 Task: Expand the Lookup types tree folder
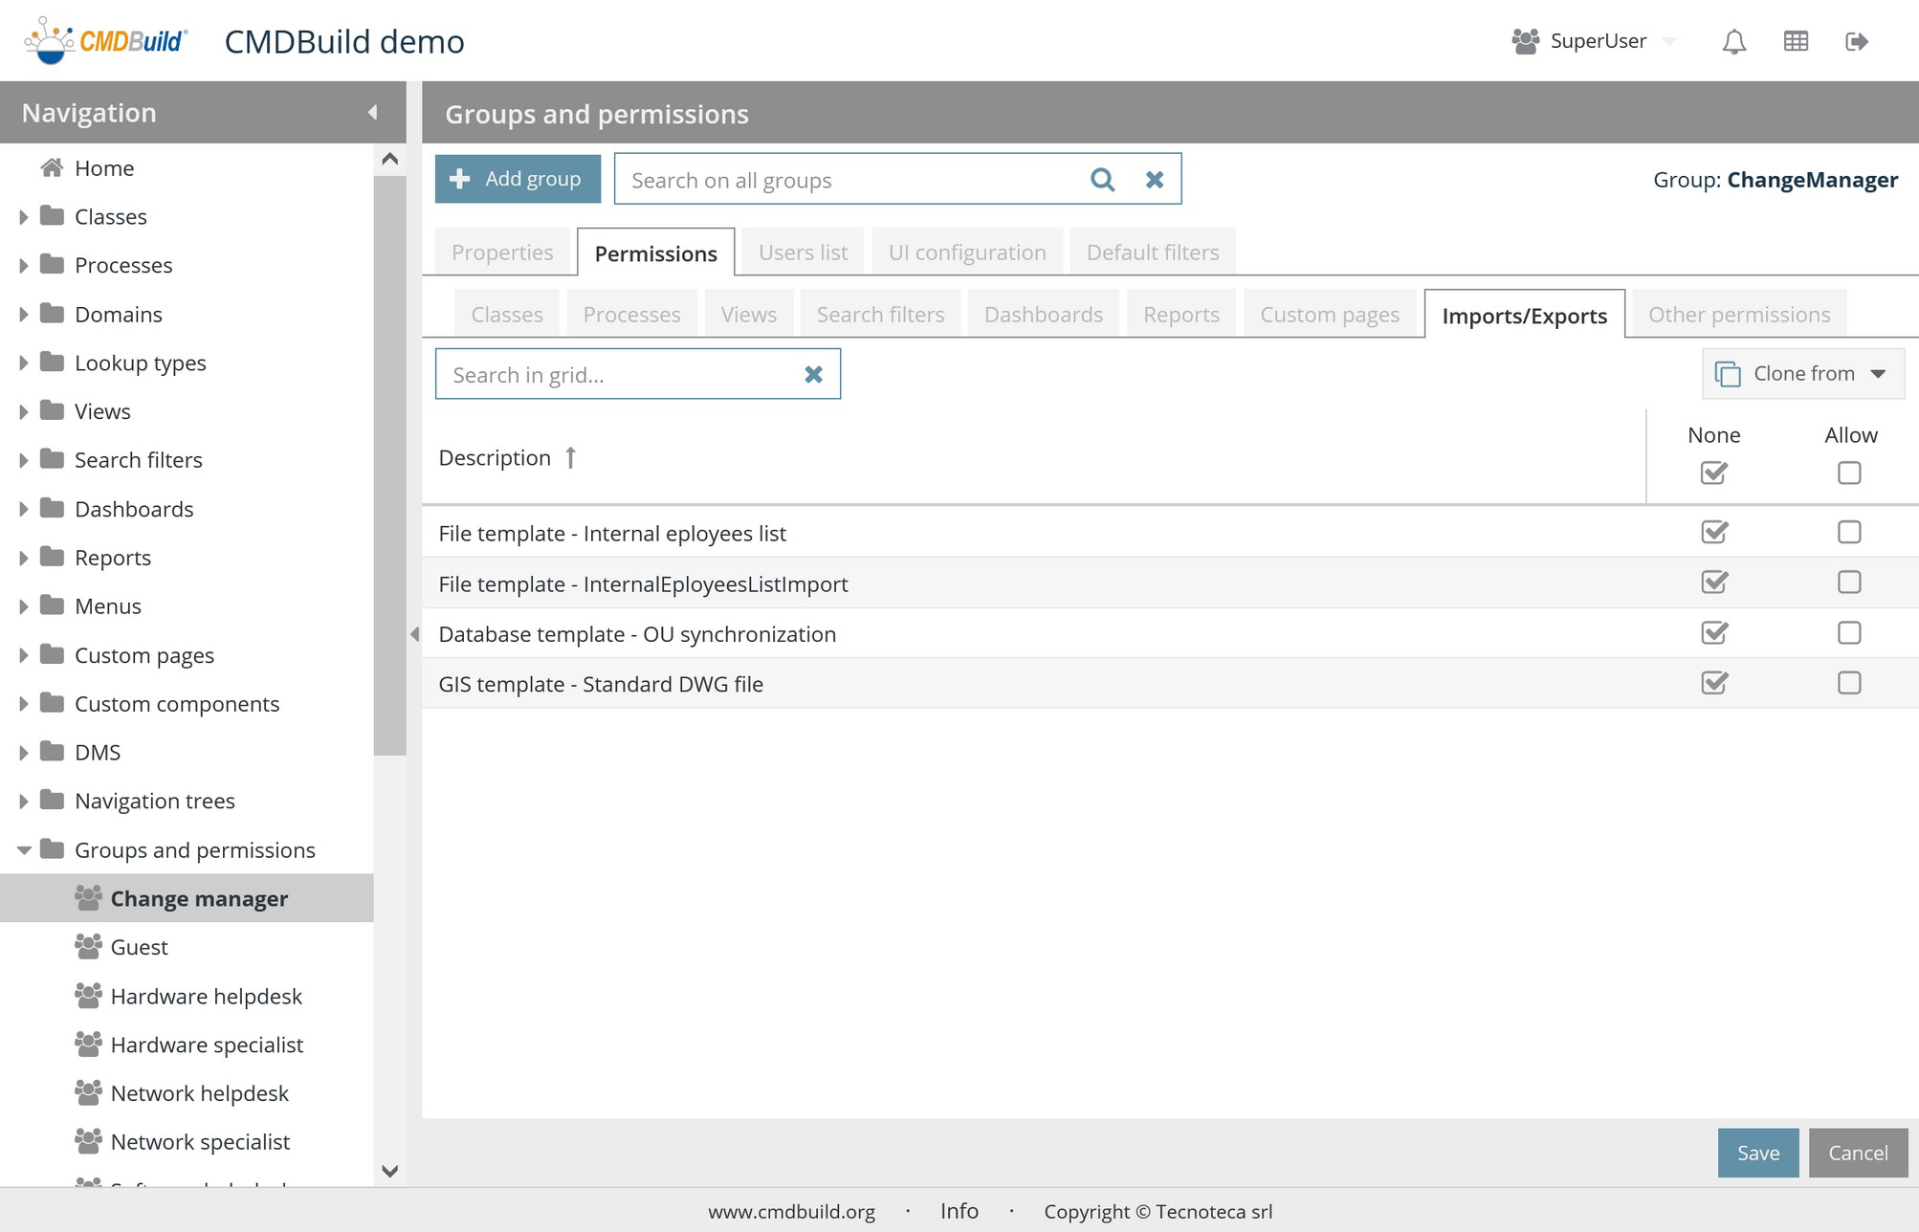pyautogui.click(x=24, y=363)
